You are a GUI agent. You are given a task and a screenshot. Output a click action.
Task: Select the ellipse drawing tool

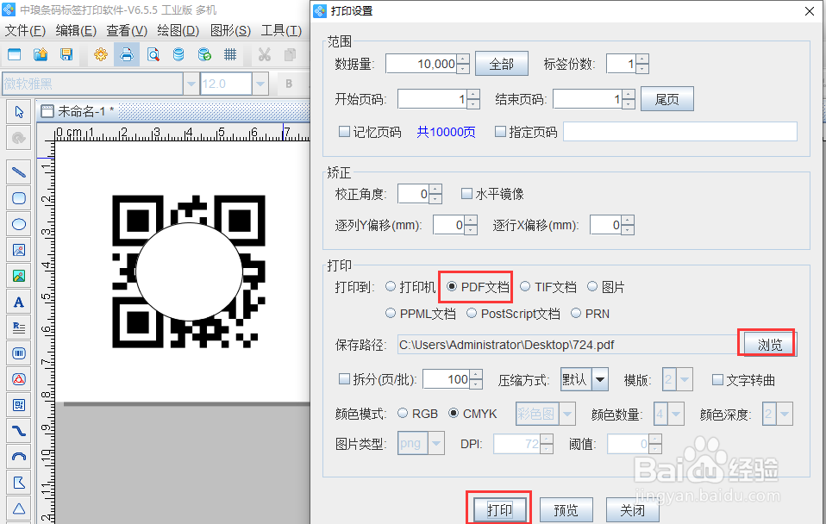(18, 224)
